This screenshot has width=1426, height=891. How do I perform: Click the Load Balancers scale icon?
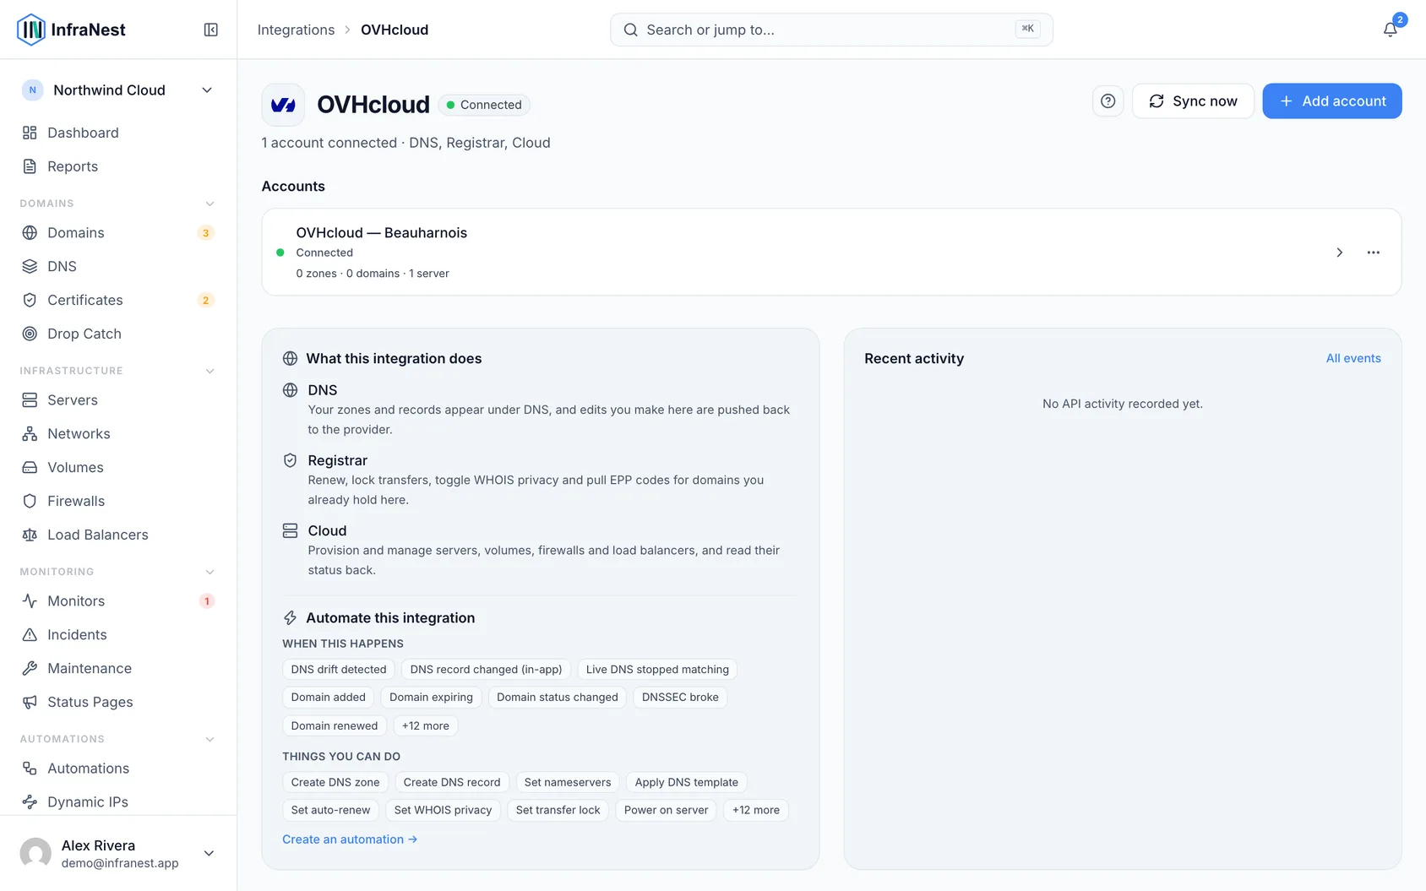tap(30, 535)
